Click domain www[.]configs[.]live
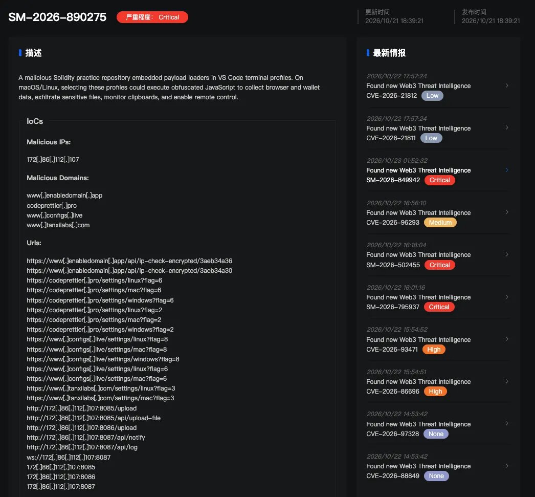This screenshot has height=497, width=535. click(x=55, y=215)
